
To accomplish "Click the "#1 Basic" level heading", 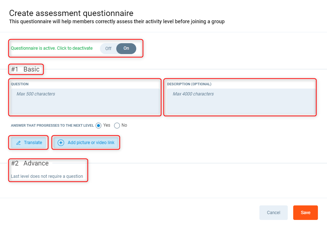I will [25, 69].
